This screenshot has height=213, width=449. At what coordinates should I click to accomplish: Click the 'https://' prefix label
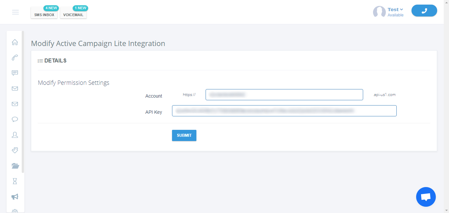click(189, 95)
